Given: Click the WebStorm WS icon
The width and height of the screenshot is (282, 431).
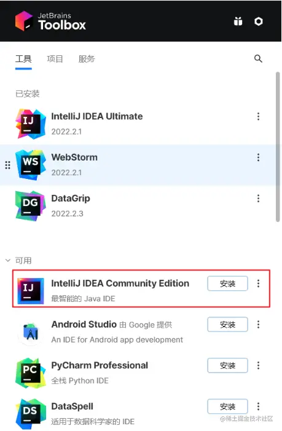Looking at the screenshot, I should coord(31,165).
